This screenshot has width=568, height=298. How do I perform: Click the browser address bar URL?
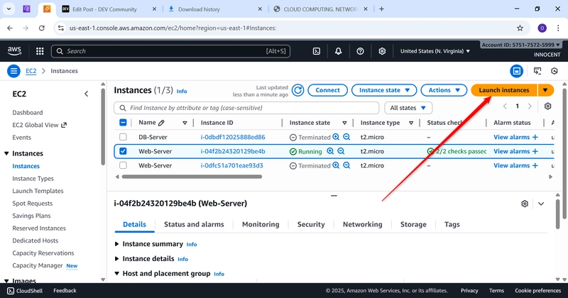(x=173, y=28)
